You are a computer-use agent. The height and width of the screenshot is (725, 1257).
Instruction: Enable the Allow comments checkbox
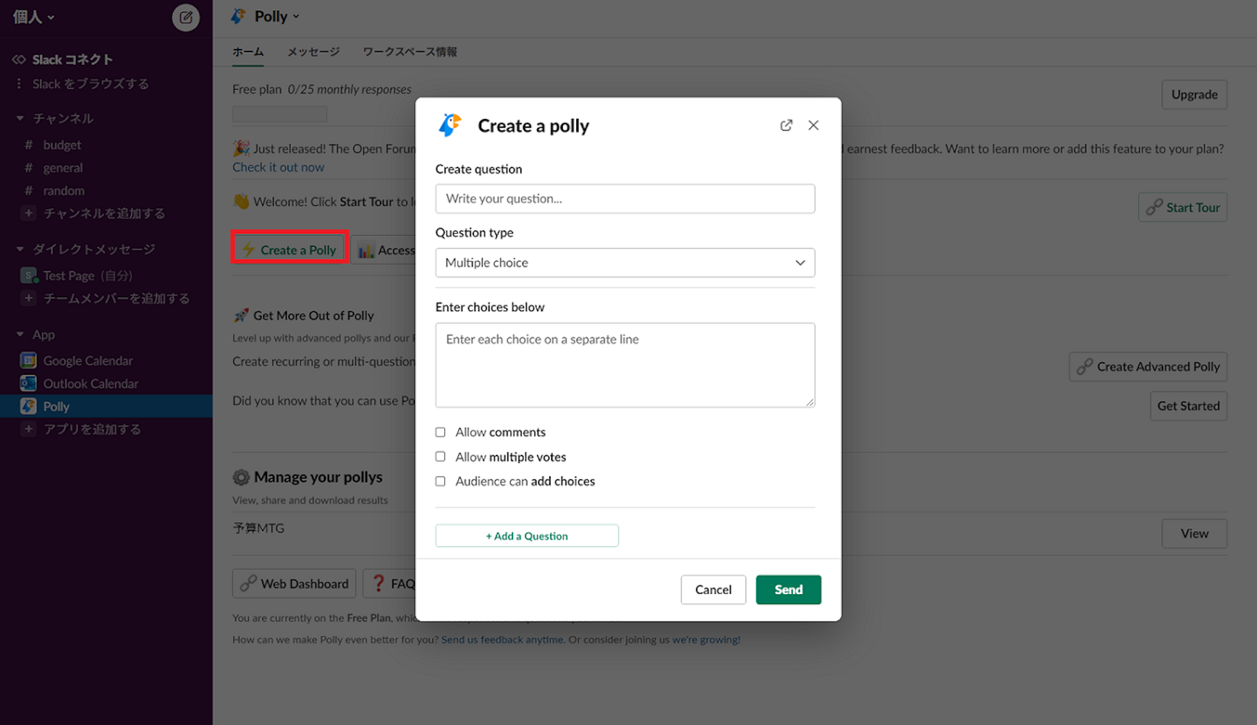(440, 432)
